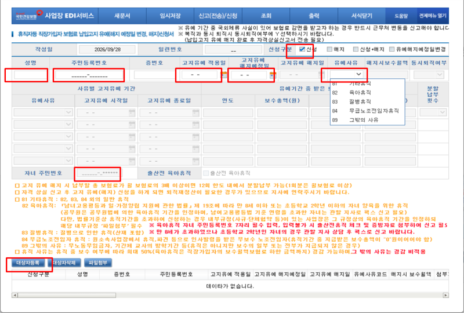Viewport: 464px width, 313px height.
Task: Check the 유예해지예정일변경 checkbox
Action: point(391,49)
